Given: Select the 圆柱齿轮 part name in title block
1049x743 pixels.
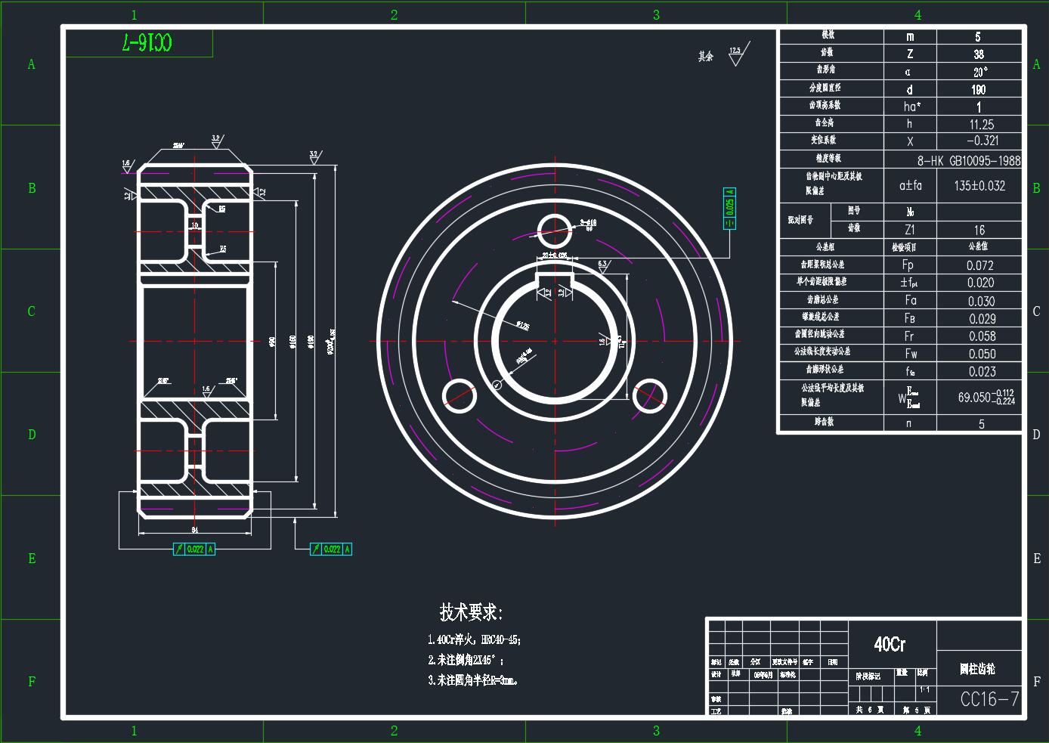Looking at the screenshot, I should pyautogui.click(x=977, y=669).
